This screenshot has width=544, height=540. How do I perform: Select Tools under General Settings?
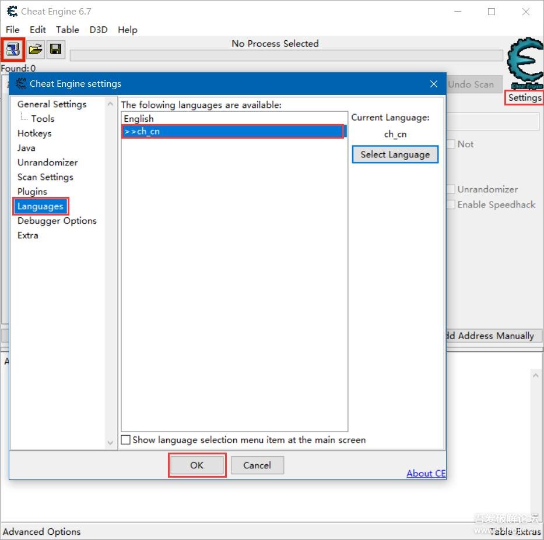click(x=43, y=119)
